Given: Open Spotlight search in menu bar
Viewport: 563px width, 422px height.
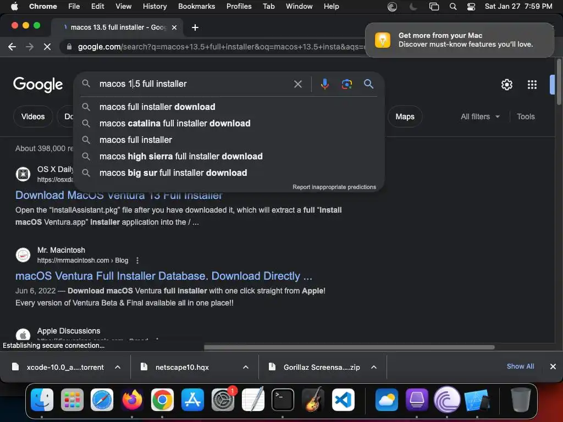Looking at the screenshot, I should click(x=453, y=7).
